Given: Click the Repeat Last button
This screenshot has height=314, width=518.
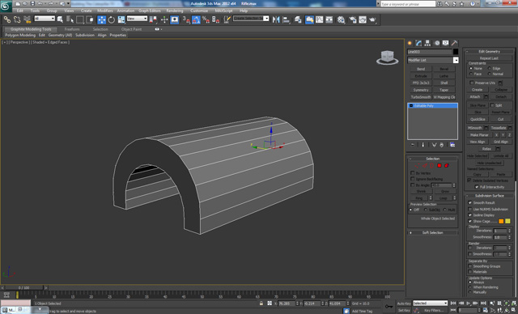Looking at the screenshot, I should coord(489,58).
